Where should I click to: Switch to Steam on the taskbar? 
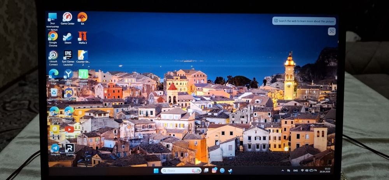coord(230,171)
